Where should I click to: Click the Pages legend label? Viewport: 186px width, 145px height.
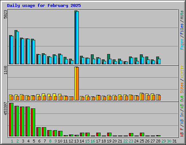182,44
